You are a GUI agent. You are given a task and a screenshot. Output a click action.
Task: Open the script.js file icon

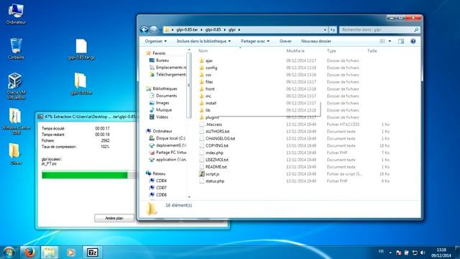[201, 174]
